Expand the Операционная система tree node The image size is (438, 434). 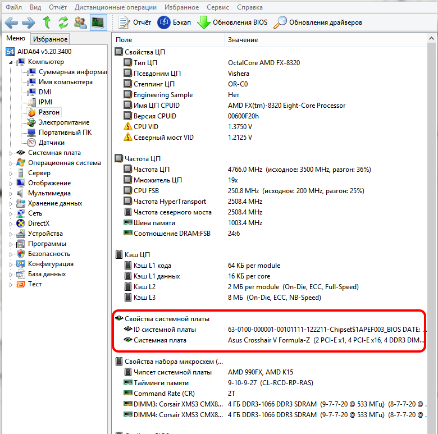tap(11, 163)
